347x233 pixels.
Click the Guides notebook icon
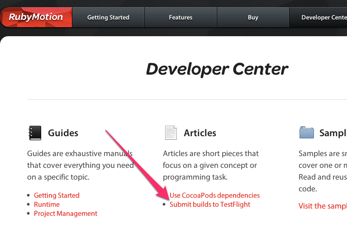click(x=35, y=133)
